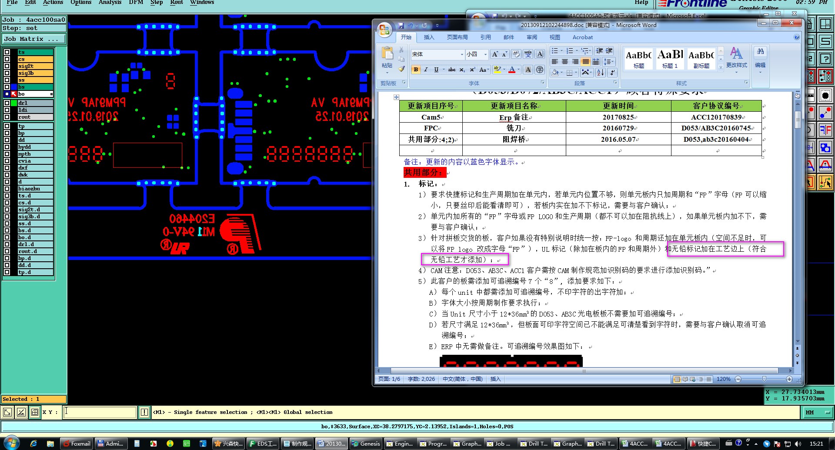Open Genesis units MM dropdown
The width and height of the screenshot is (835, 450).
click(x=818, y=412)
